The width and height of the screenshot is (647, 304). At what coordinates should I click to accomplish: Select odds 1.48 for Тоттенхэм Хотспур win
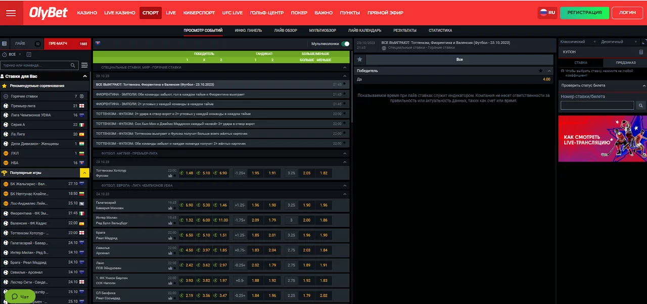187,173
